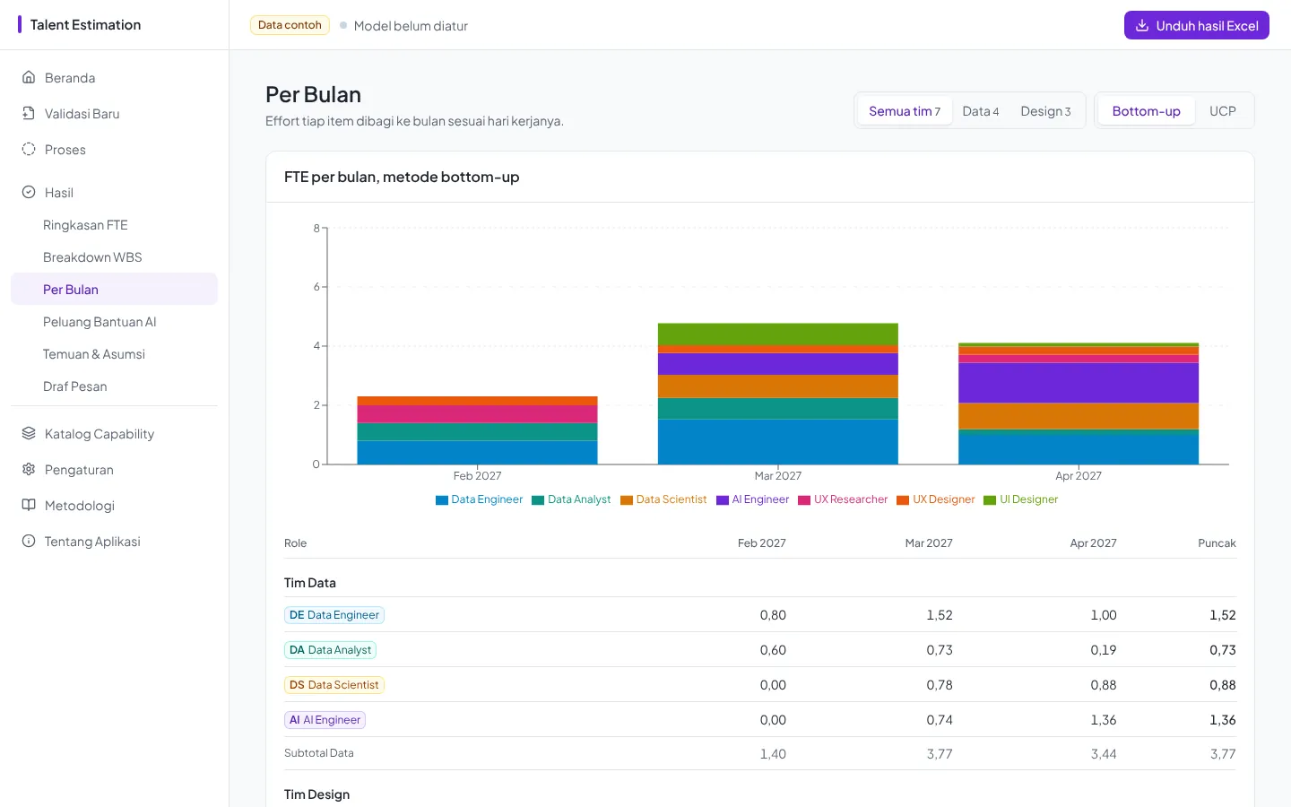The width and height of the screenshot is (1291, 807).
Task: Click the Beranda home icon
Action: [x=29, y=77]
